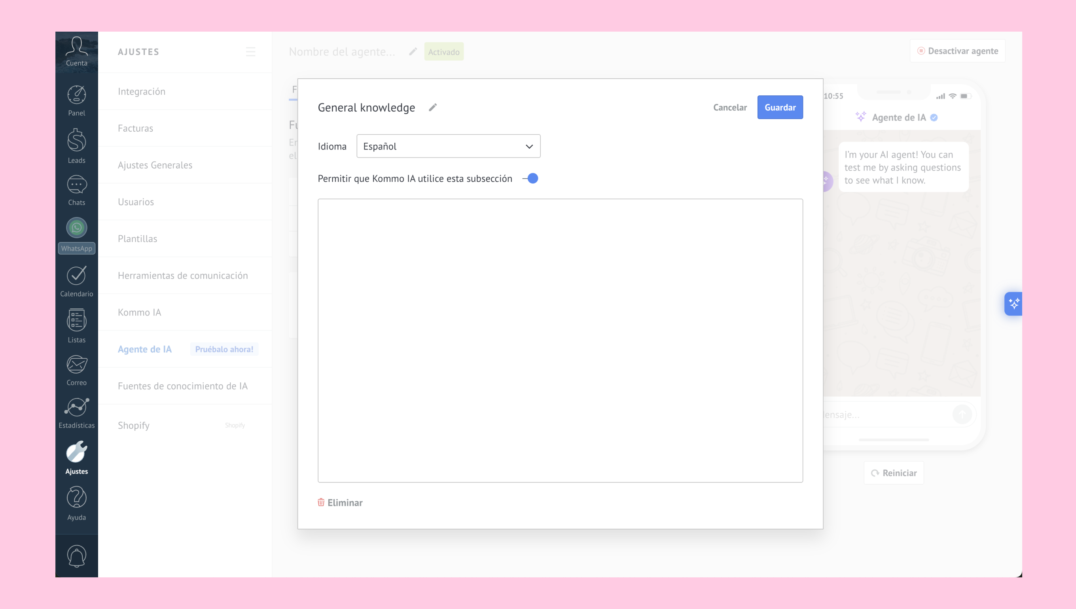Edit the General knowledge title pencil
Viewport: 1076px width, 609px height.
pyautogui.click(x=433, y=108)
